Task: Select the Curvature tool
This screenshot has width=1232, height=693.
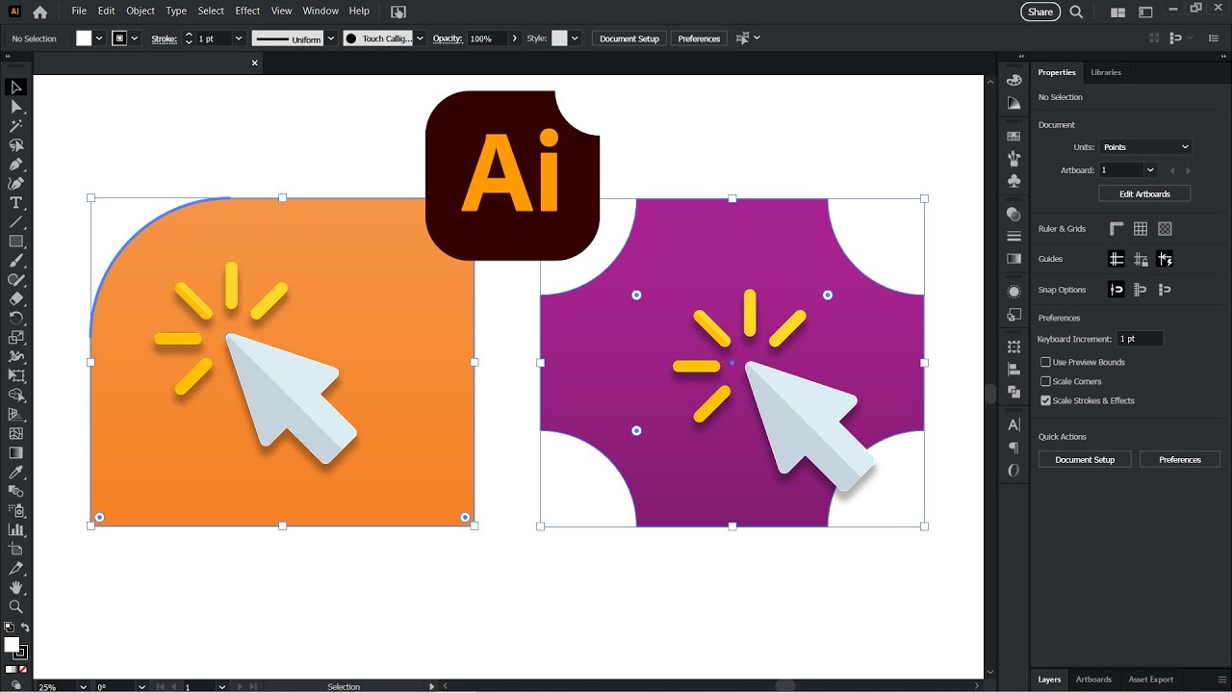Action: (16, 184)
